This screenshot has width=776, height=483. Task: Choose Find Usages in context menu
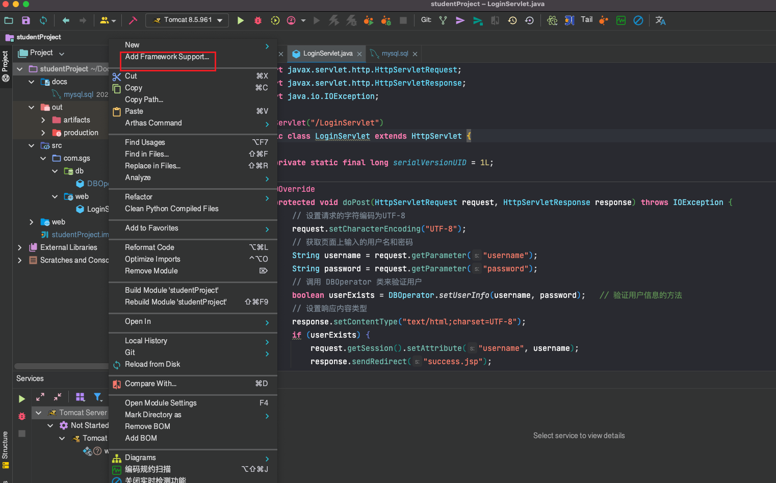click(x=193, y=142)
